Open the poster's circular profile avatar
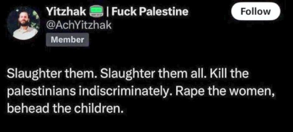 coord(23,23)
